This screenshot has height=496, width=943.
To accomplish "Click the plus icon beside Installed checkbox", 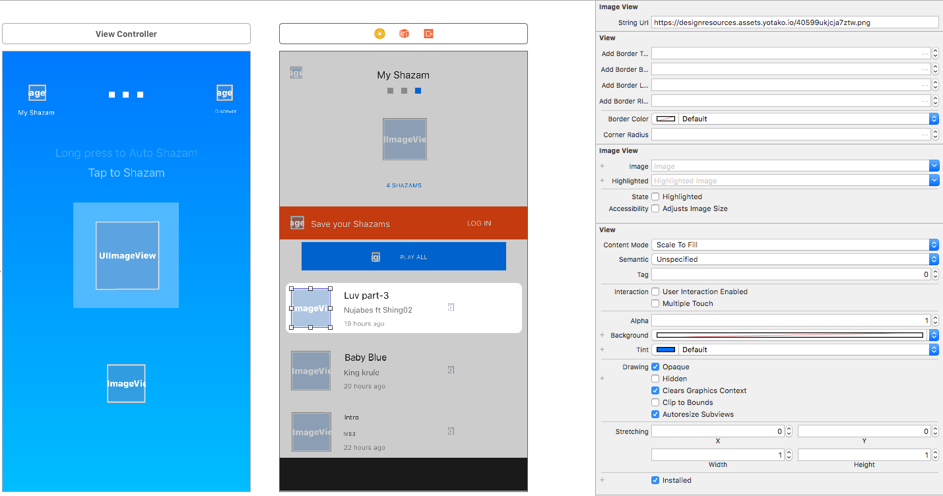I will [602, 480].
